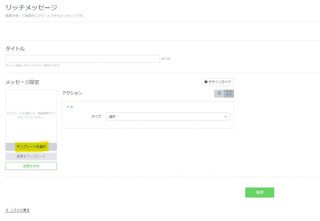
Task: Collapse action A with green chevron
Action: point(68,107)
